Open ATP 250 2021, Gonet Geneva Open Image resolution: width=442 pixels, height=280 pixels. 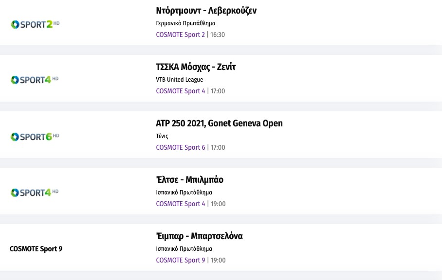click(219, 123)
